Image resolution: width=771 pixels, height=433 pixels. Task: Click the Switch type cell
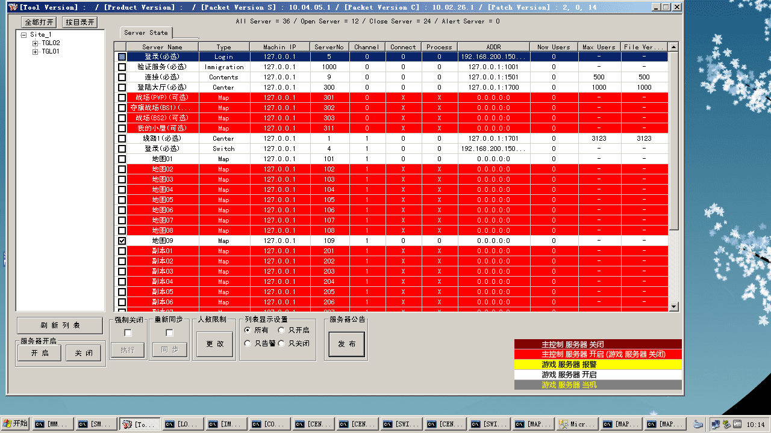pos(223,149)
